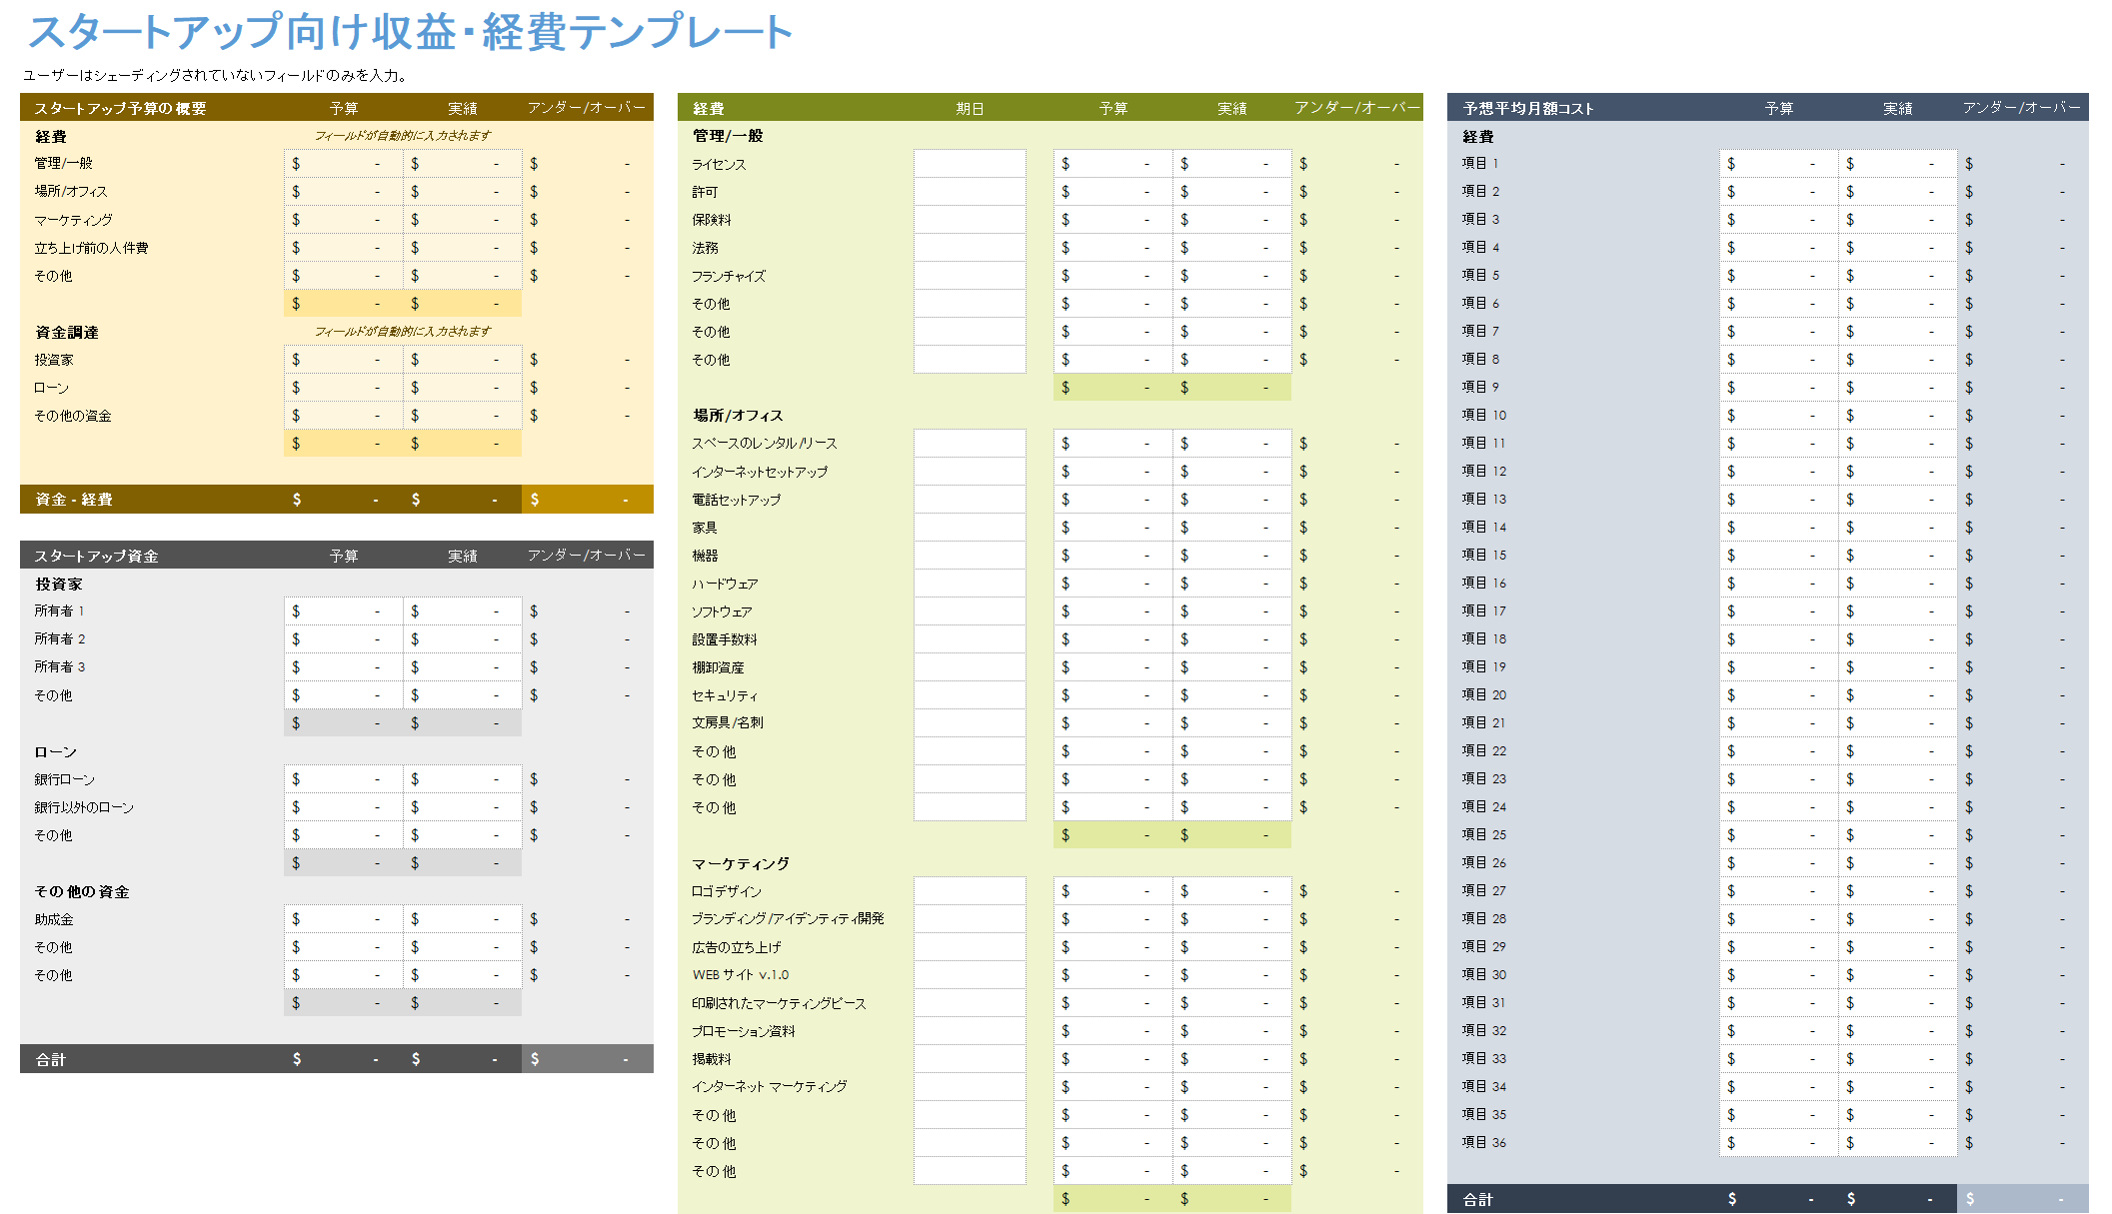Click the 予算 cell for ハードウェア

pyautogui.click(x=1113, y=584)
